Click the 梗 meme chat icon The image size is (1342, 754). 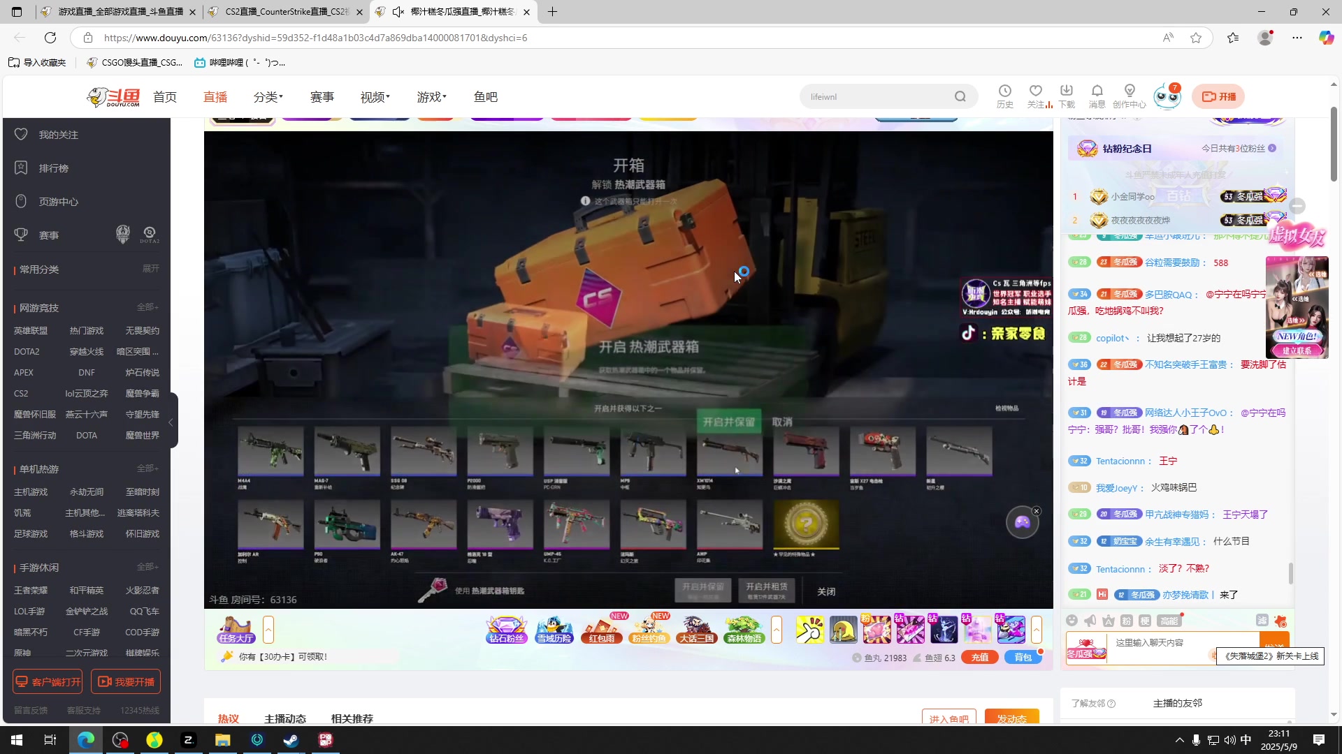click(1145, 621)
